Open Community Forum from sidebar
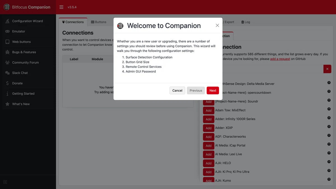Image resolution: width=336 pixels, height=189 pixels. (x=28, y=62)
